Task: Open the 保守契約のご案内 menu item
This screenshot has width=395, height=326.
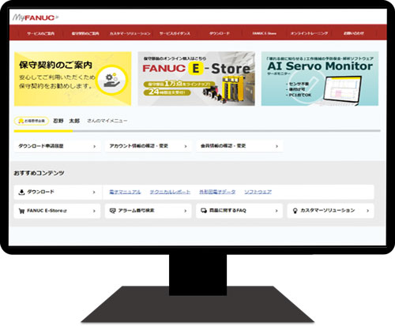Action: point(85,33)
